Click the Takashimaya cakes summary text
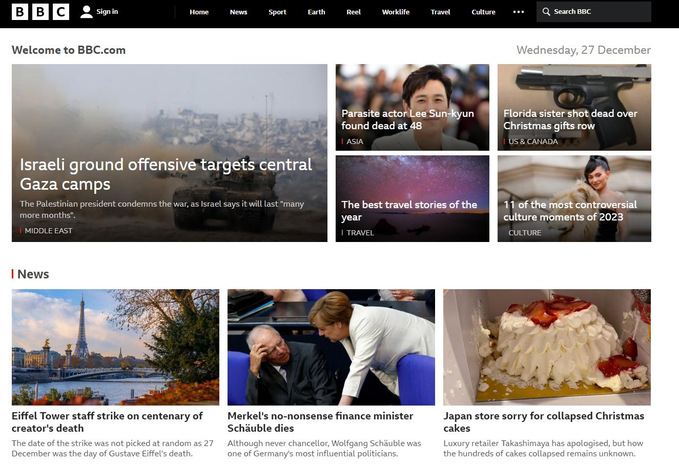Image resolution: width=679 pixels, height=464 pixels. tap(543, 448)
